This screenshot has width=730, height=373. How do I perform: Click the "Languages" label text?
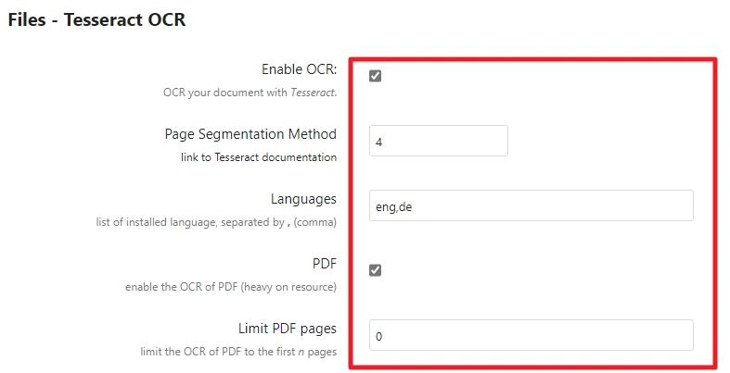pos(303,199)
